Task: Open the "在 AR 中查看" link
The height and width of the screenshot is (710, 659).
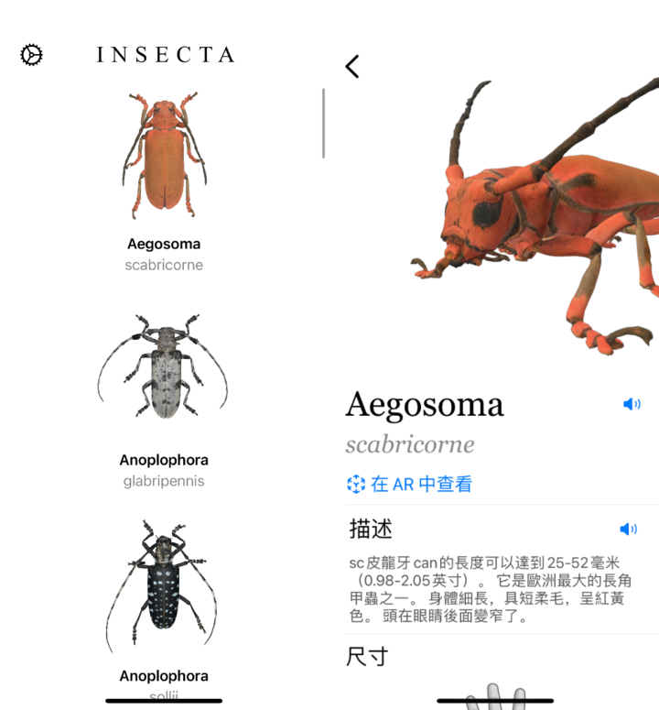Action: click(x=410, y=484)
